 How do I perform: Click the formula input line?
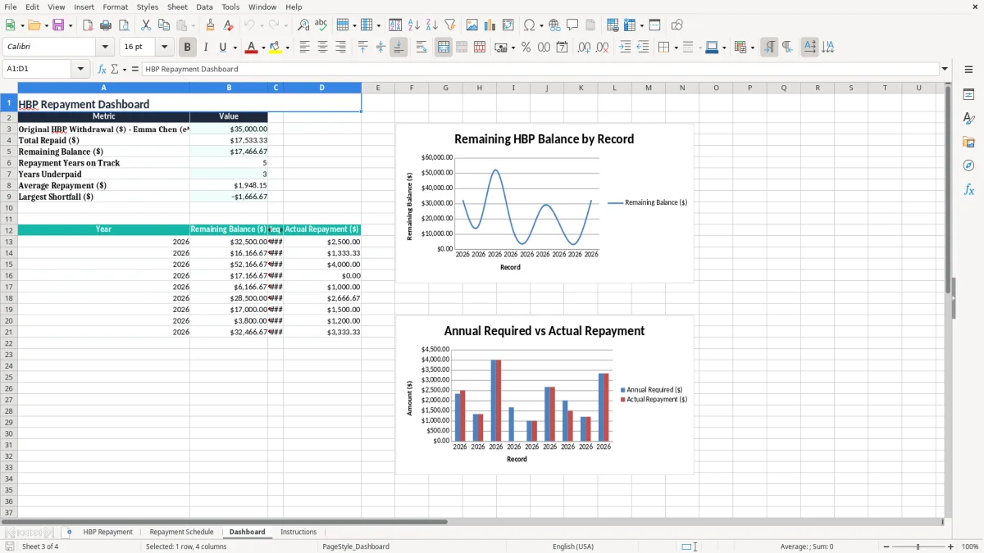coord(540,69)
